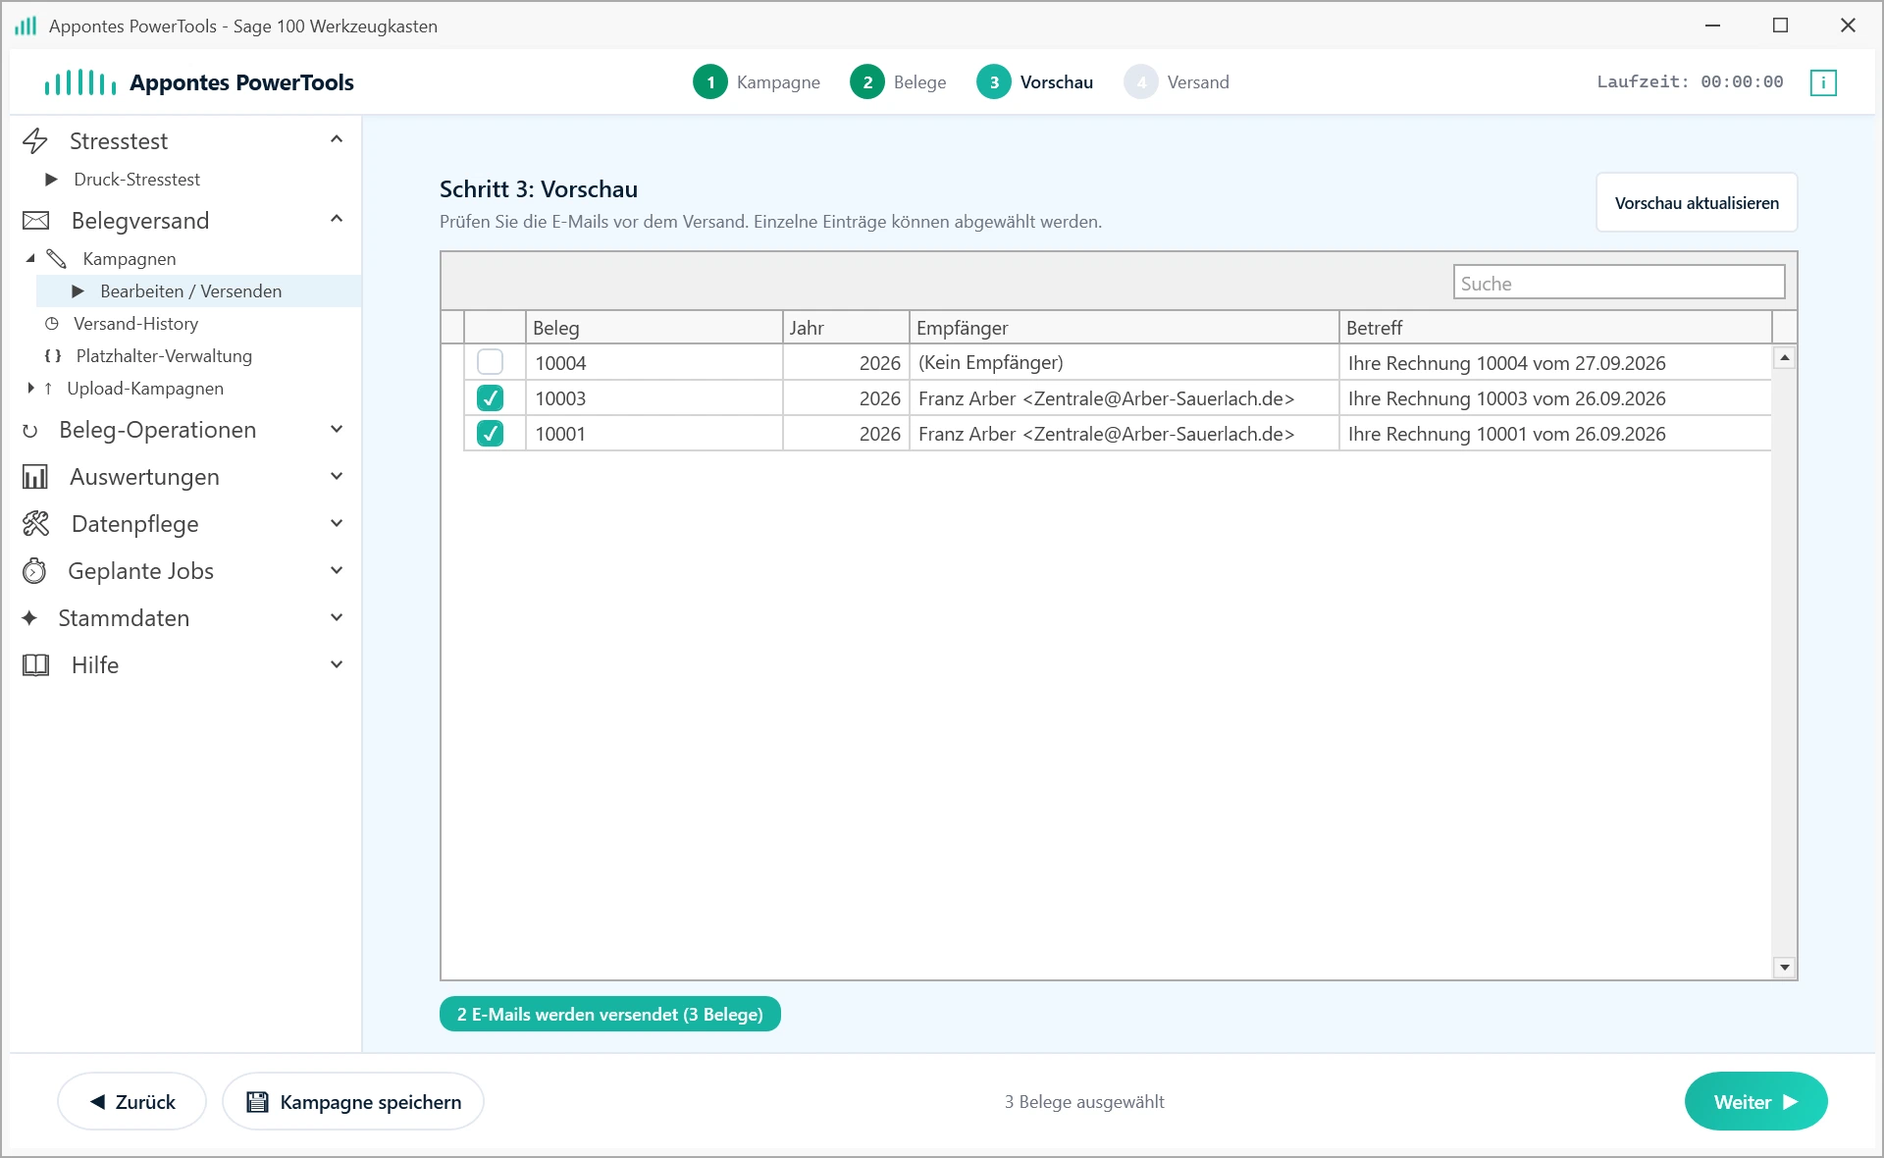Open the Druck-Stresstest item

click(136, 180)
